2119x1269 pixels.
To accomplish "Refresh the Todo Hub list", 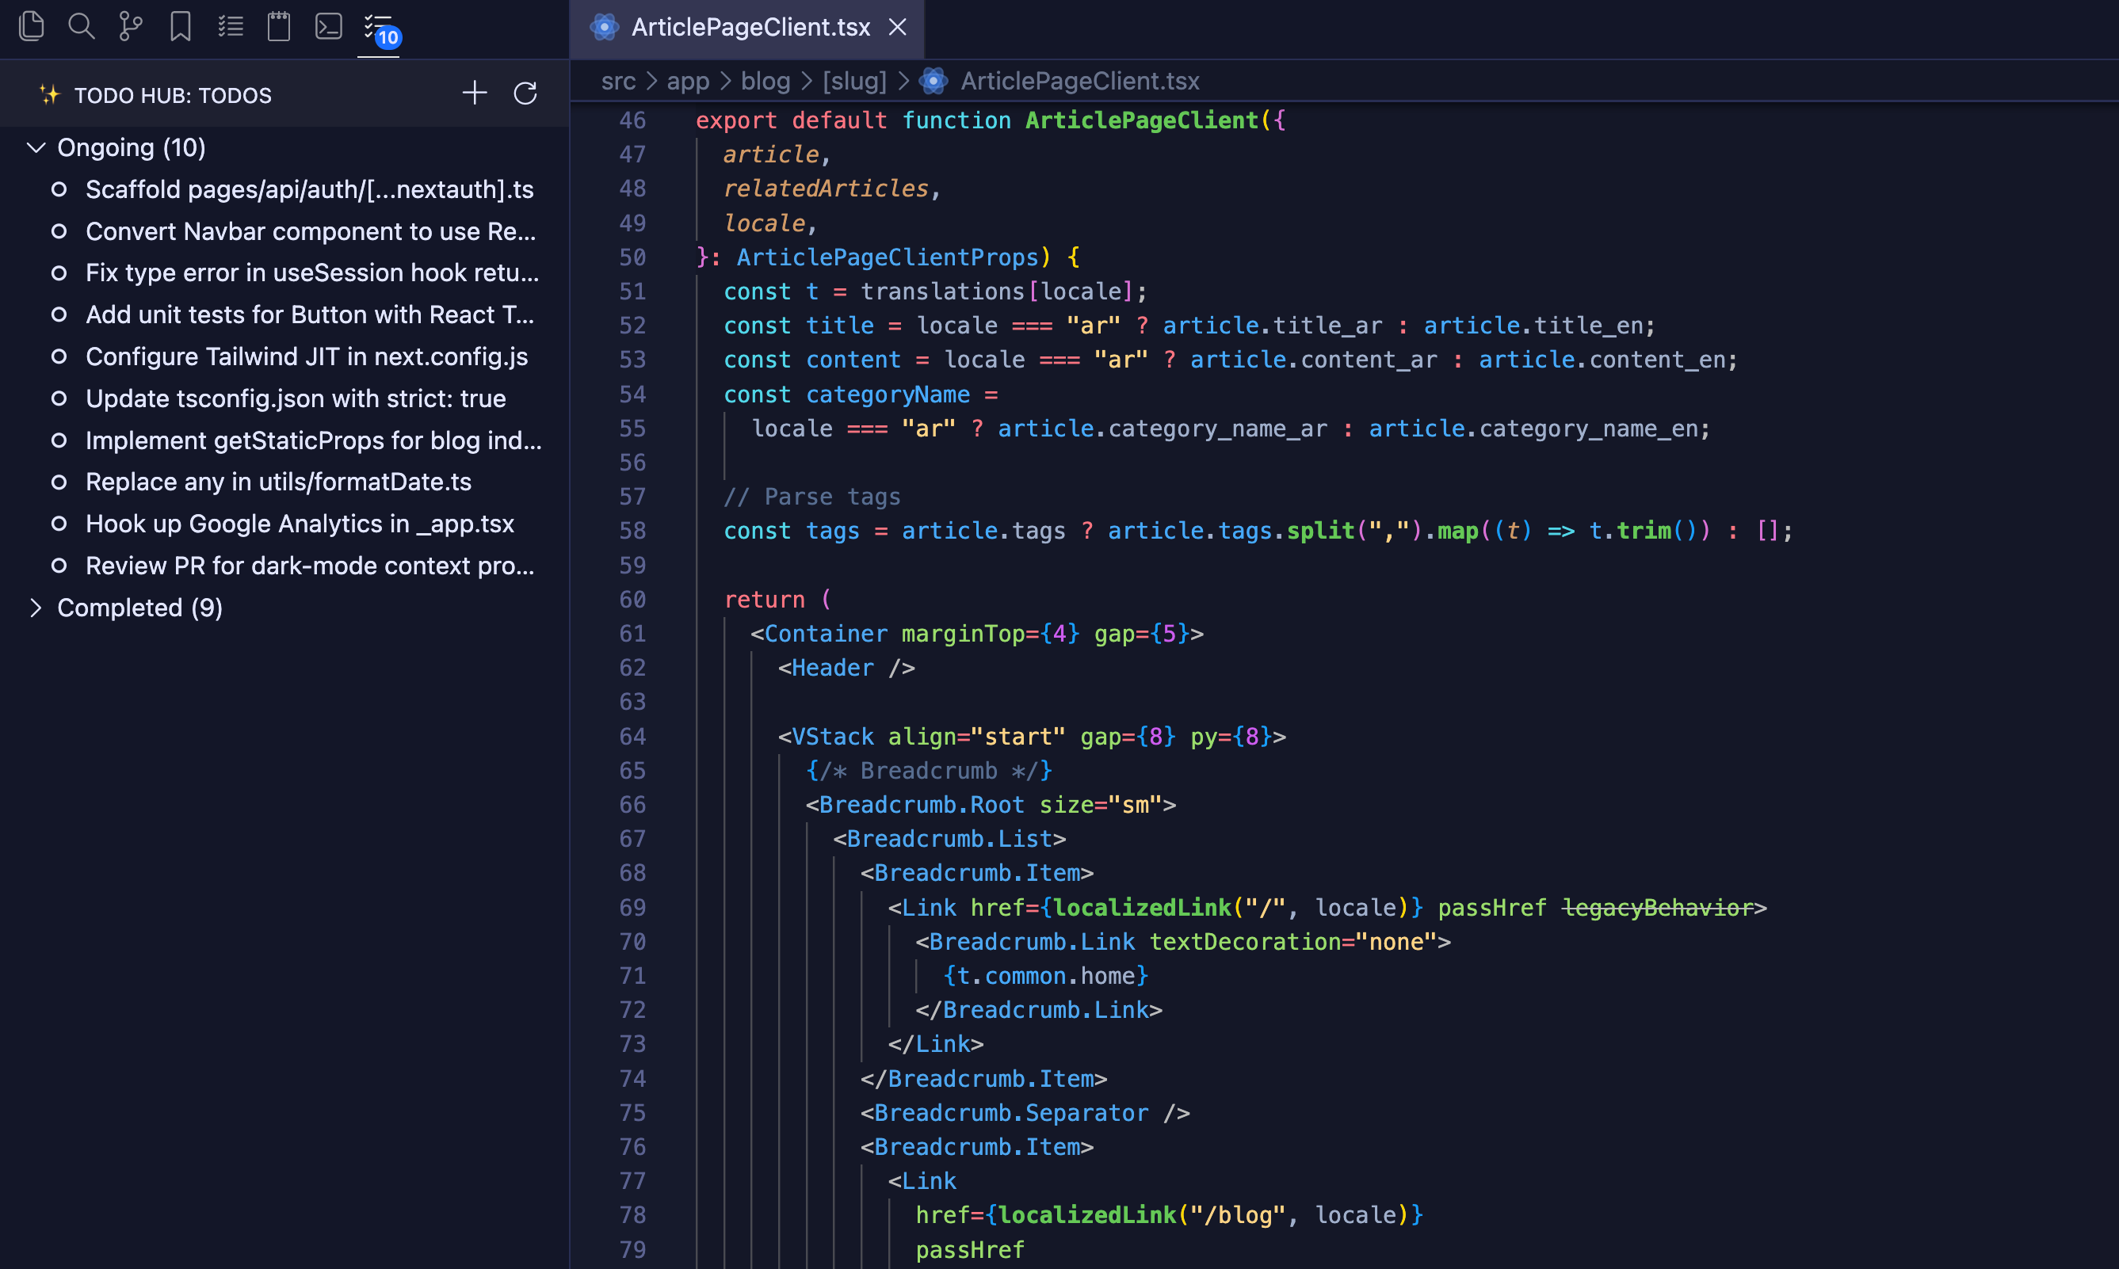I will click(x=525, y=93).
